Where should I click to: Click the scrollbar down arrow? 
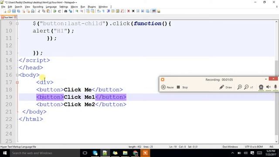(x=276, y=142)
